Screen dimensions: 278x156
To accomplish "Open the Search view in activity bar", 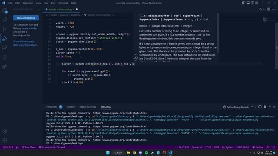I will (5, 19).
